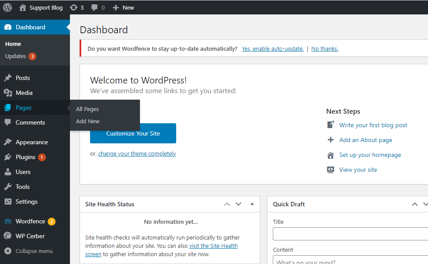Click the WordPress logo in the admin bar
Screen dimensions: 428x264
click(7, 7)
